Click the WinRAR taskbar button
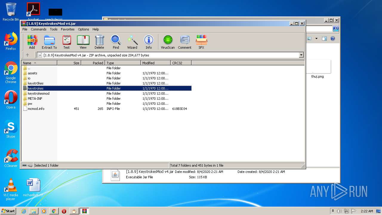Screen dimensions: 382x215 (84, 211)
